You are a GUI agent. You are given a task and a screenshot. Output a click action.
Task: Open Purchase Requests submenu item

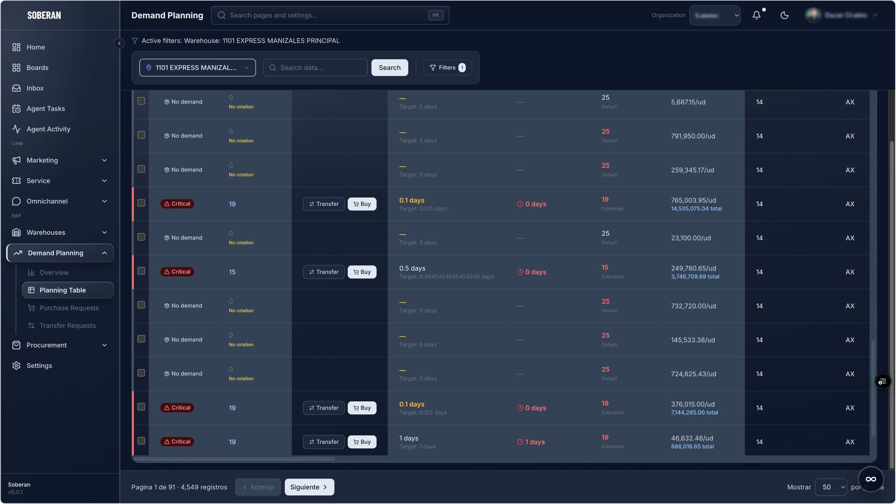pyautogui.click(x=68, y=308)
